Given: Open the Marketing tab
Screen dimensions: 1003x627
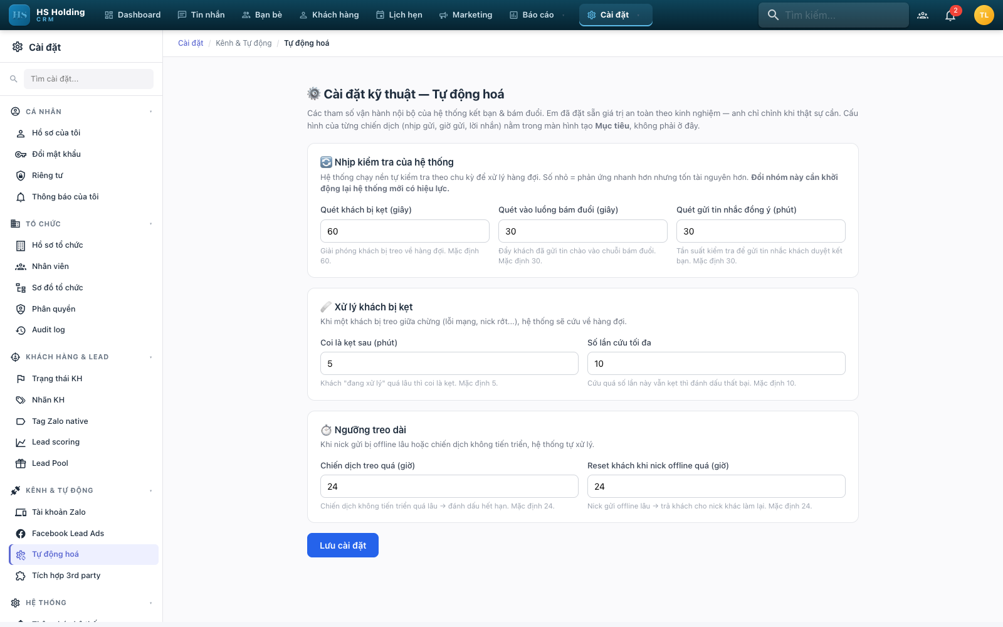Looking at the screenshot, I should coord(466,15).
